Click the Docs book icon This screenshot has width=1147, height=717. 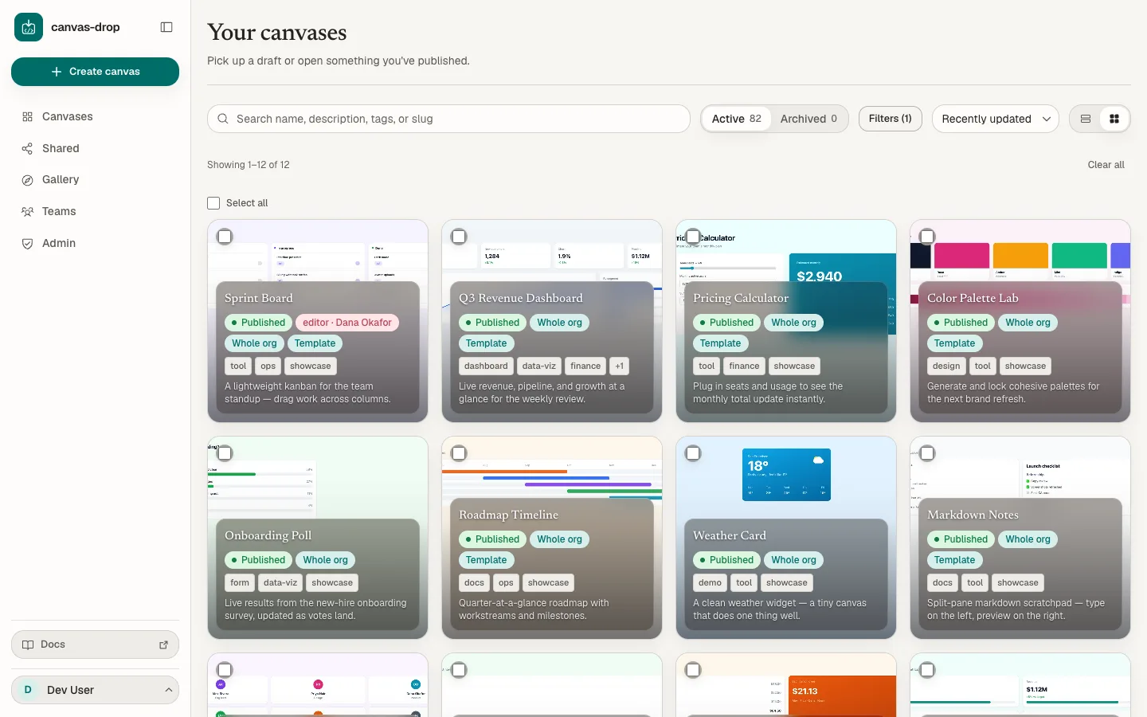[28, 645]
